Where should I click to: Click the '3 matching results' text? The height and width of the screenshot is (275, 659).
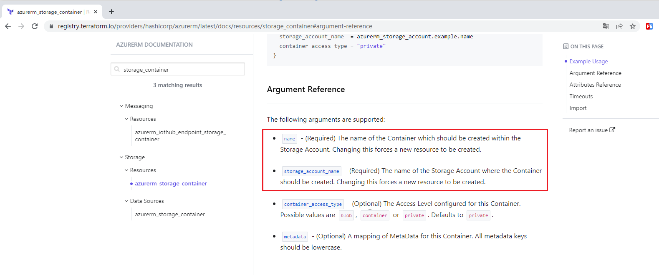coord(177,85)
